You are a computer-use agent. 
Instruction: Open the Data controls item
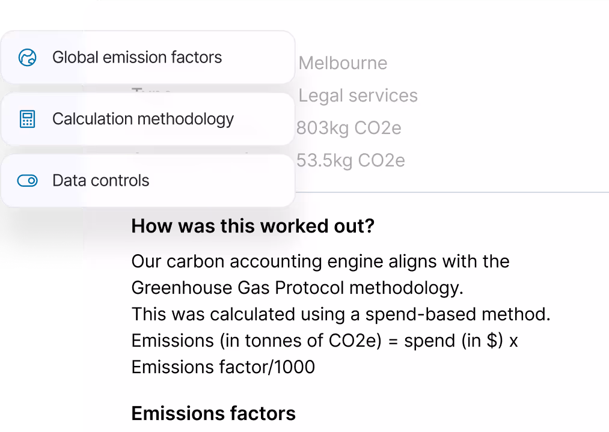[101, 181]
